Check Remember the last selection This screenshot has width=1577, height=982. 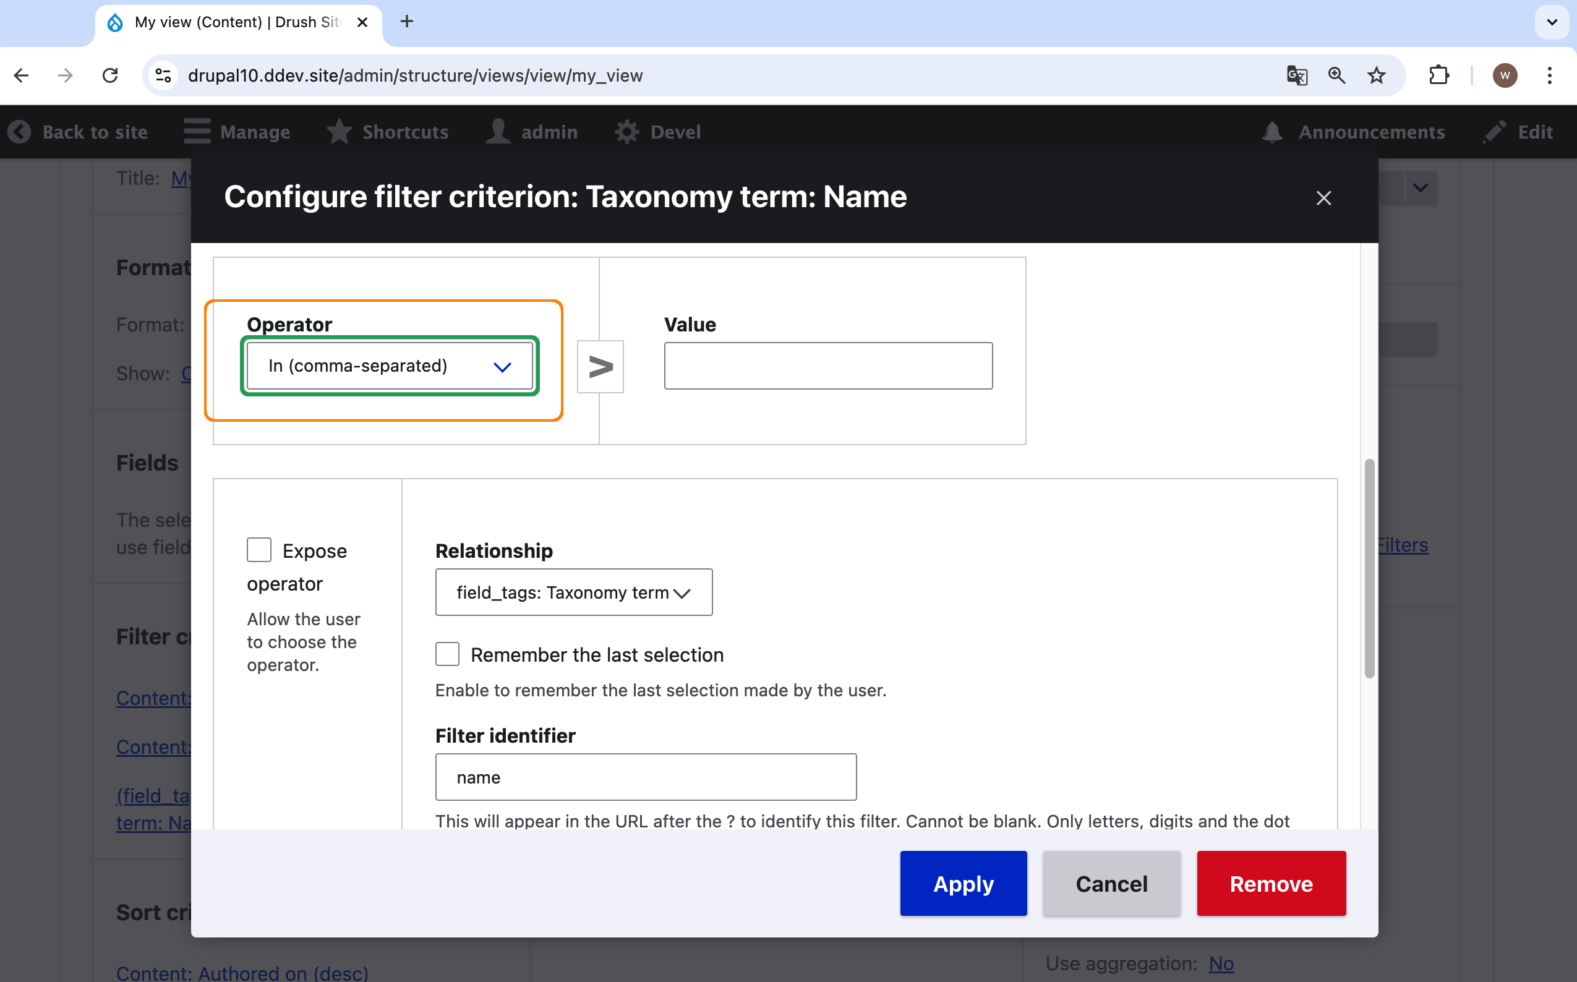point(447,654)
